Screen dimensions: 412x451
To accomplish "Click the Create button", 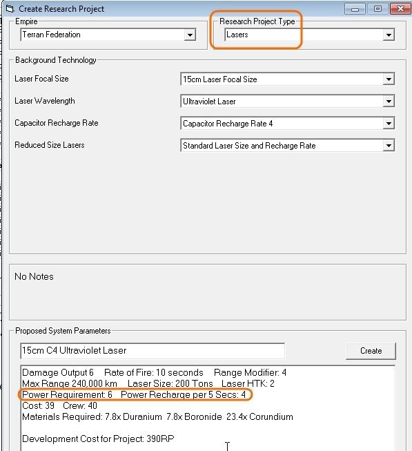I will [371, 351].
